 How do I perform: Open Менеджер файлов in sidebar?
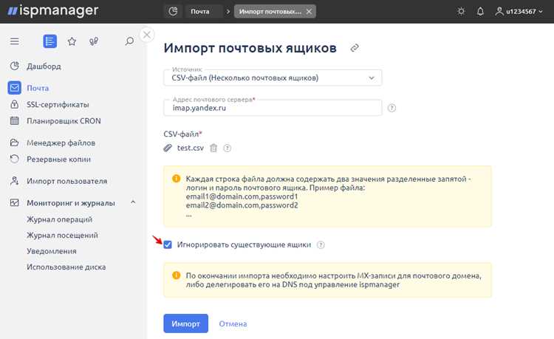[x=61, y=143]
